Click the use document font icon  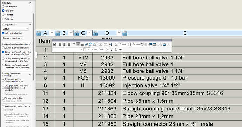coord(55,44)
